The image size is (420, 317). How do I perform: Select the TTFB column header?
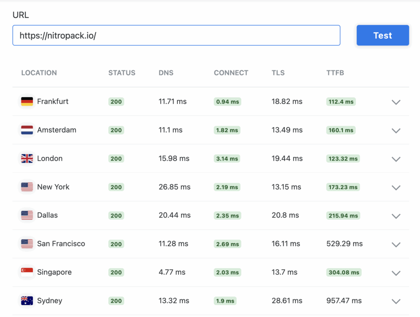pyautogui.click(x=335, y=72)
